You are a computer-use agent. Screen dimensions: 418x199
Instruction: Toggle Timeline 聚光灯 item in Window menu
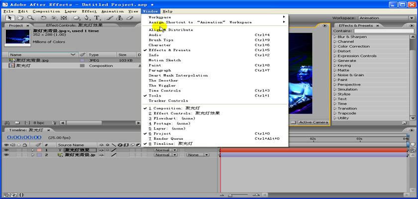point(214,144)
